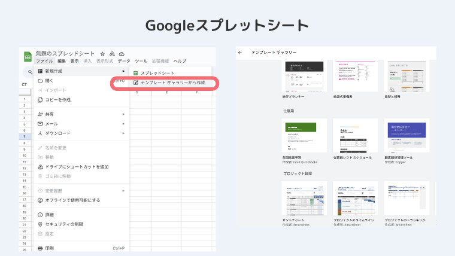Open the 従業員シフト スケジュール template
Screen dimensions: 455x256
coord(356,135)
